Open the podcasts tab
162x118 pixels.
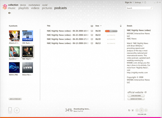pyautogui.click(x=61, y=8)
